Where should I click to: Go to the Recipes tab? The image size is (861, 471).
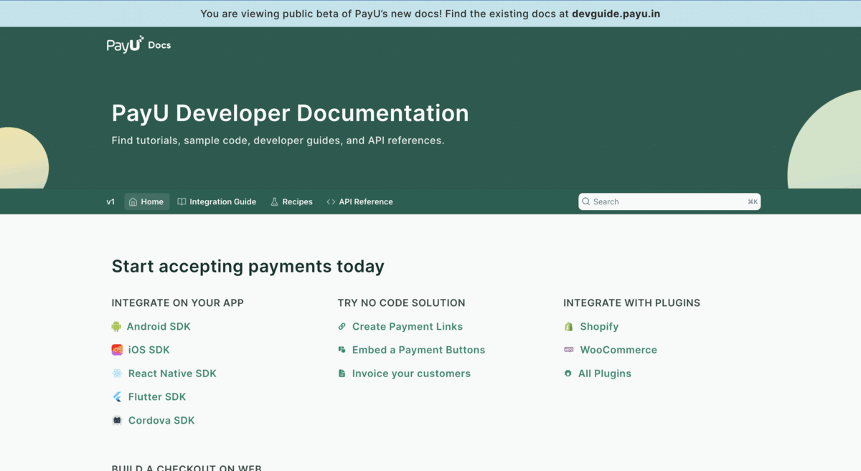pos(291,202)
